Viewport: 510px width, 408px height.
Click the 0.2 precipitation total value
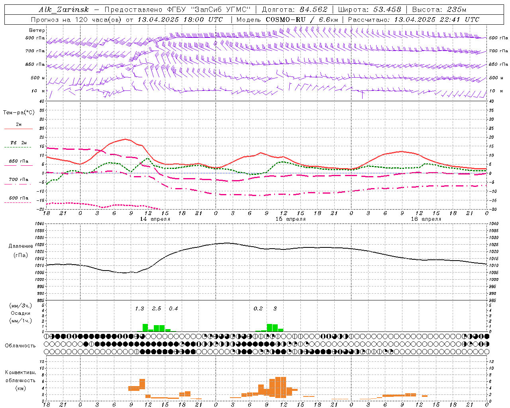click(x=258, y=309)
